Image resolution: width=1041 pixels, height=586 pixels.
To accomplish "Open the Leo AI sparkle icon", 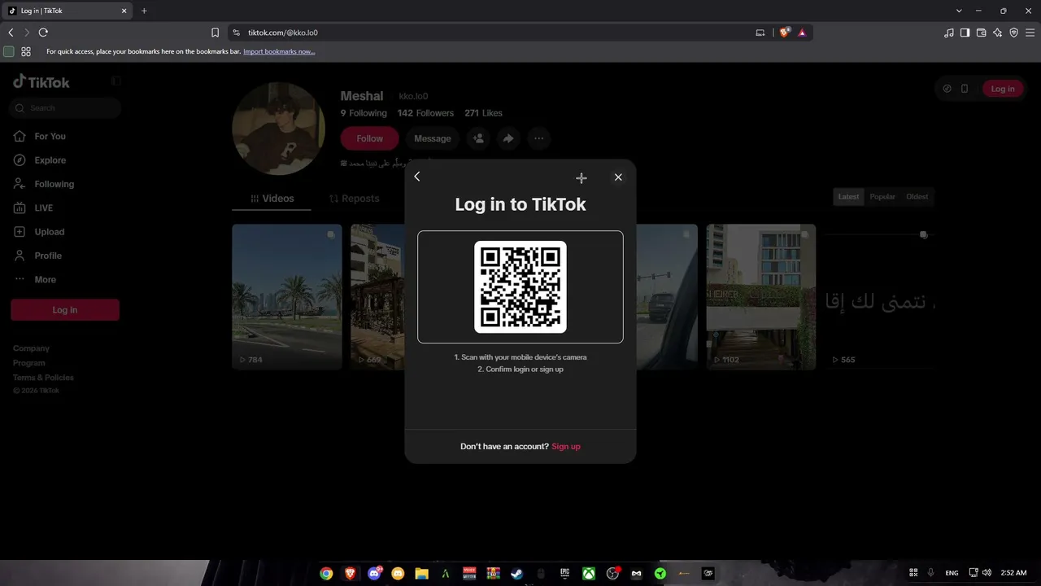I will point(997,33).
